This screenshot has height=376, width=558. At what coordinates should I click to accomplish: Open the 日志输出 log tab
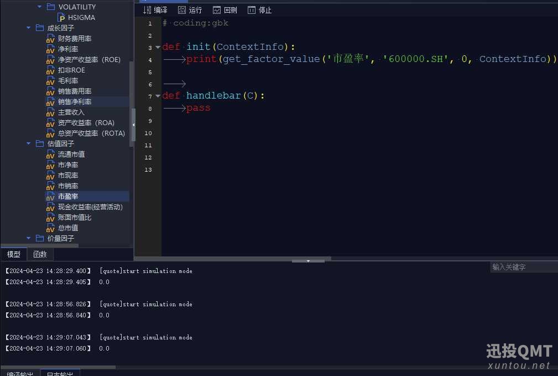coord(60,373)
